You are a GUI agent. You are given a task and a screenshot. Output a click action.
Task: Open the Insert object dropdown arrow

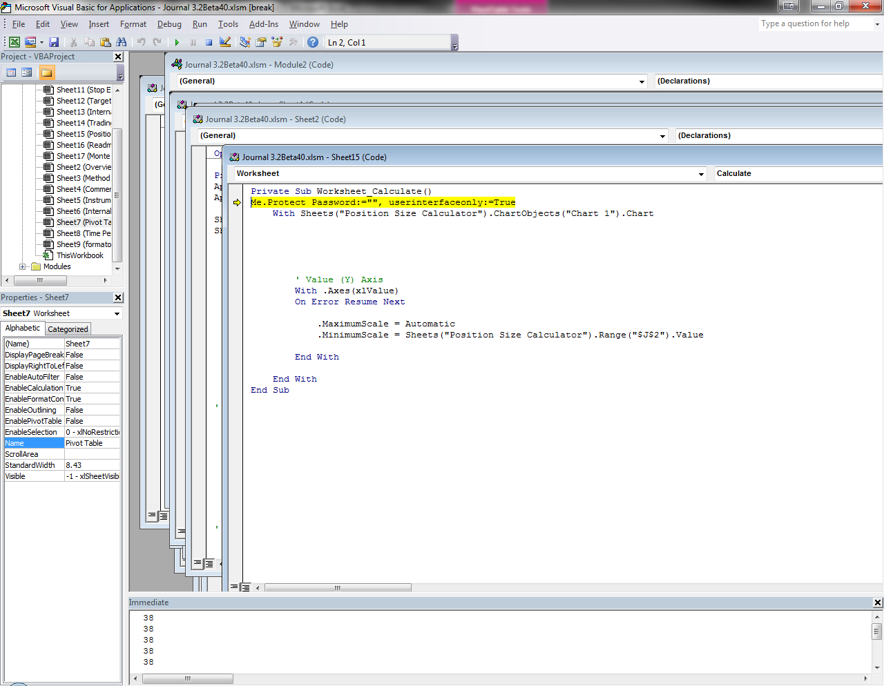41,42
